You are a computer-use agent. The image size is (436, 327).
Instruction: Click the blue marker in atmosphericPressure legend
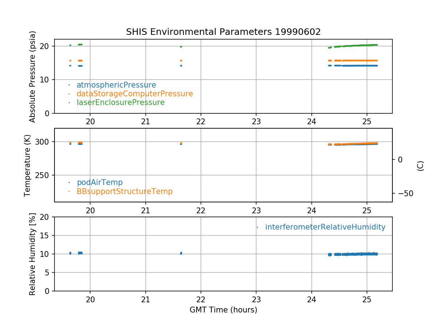[69, 85]
